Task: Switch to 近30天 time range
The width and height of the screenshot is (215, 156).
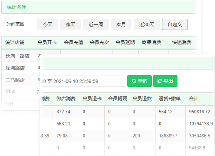Action: coord(147,24)
